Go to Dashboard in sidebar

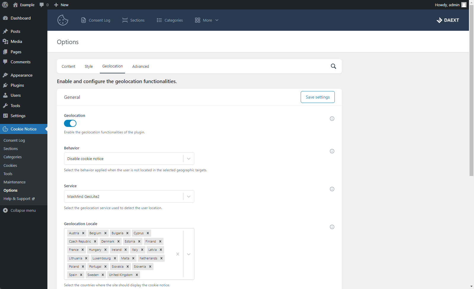(24, 18)
